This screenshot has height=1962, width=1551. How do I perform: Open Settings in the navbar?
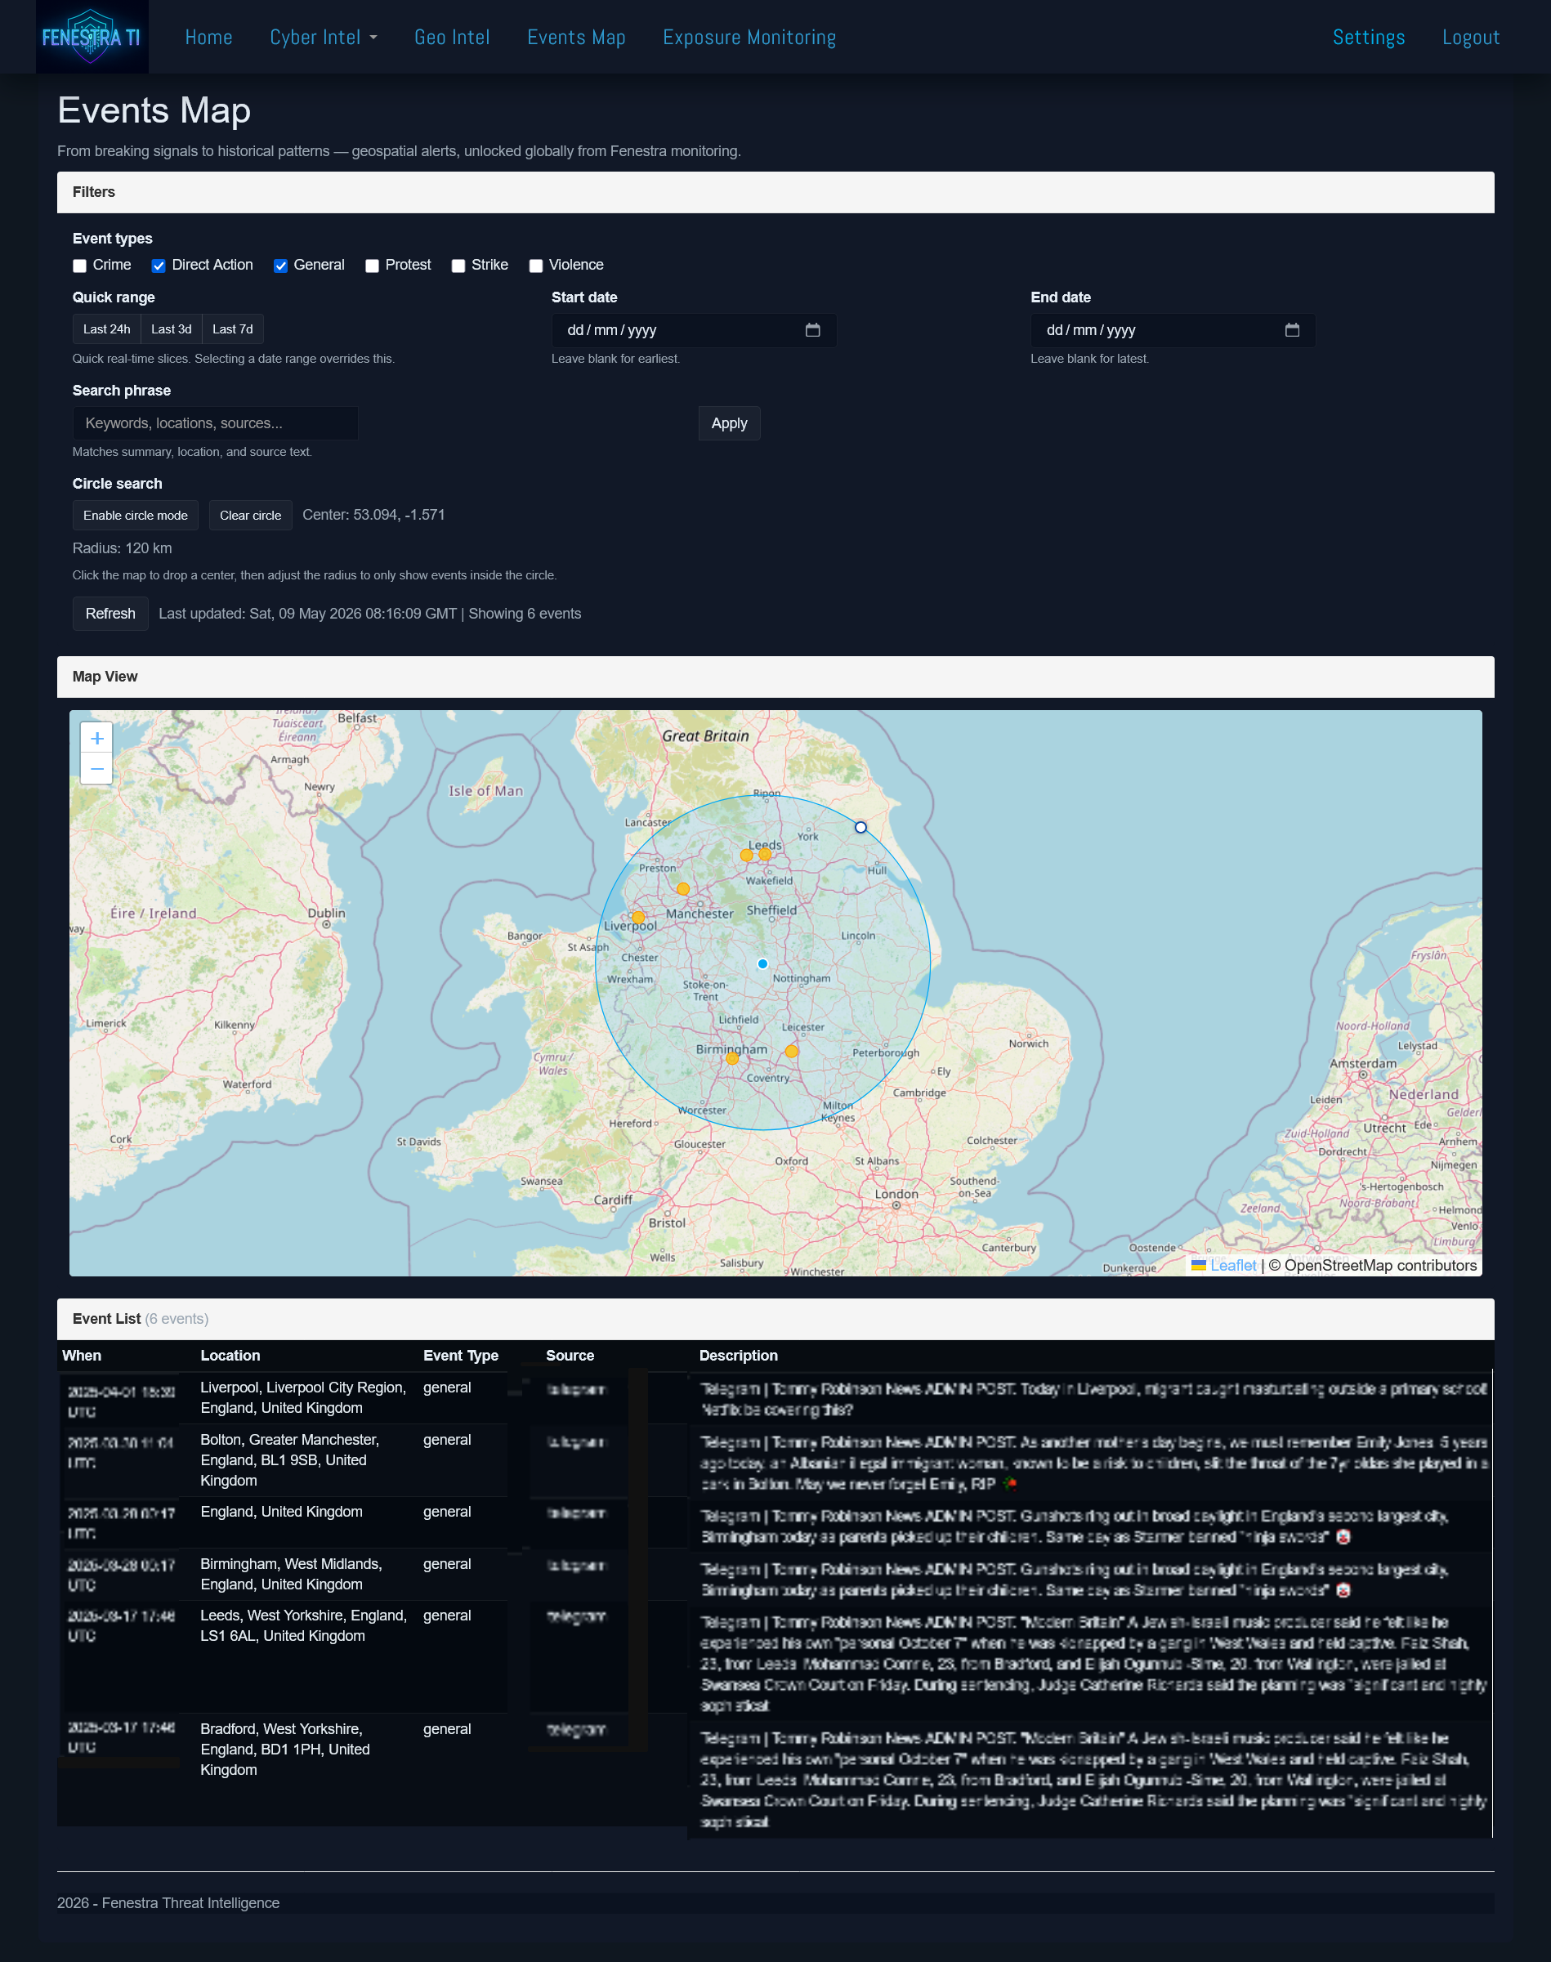(x=1369, y=38)
